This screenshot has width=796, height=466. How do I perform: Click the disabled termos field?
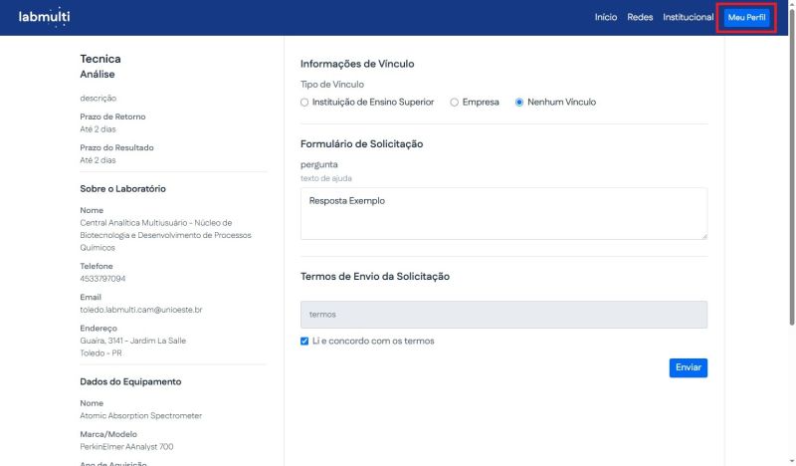click(x=503, y=315)
